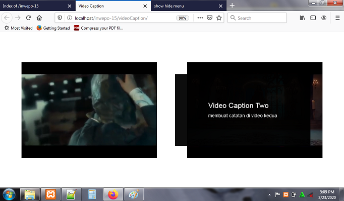This screenshot has width=344, height=201.
Task: Close the Index of /inwepo-15 tab
Action: point(70,6)
